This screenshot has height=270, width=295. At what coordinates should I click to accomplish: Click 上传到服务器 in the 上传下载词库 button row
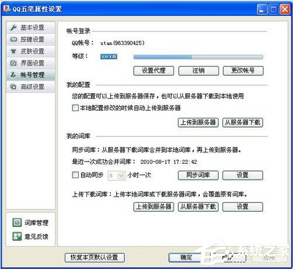click(154, 207)
